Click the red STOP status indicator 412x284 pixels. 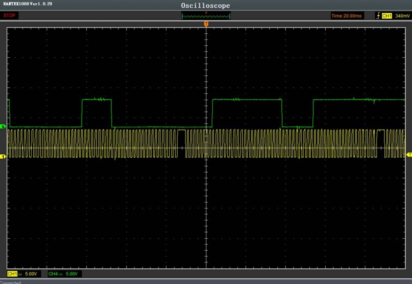pos(9,16)
